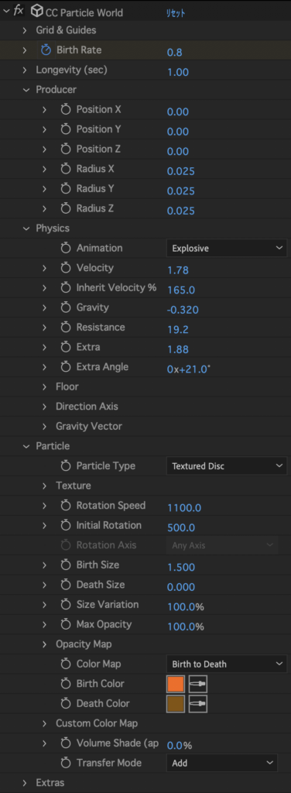Screen dimensions: 291x793
Task: Toggle the Death Color stopwatch
Action: tap(66, 703)
